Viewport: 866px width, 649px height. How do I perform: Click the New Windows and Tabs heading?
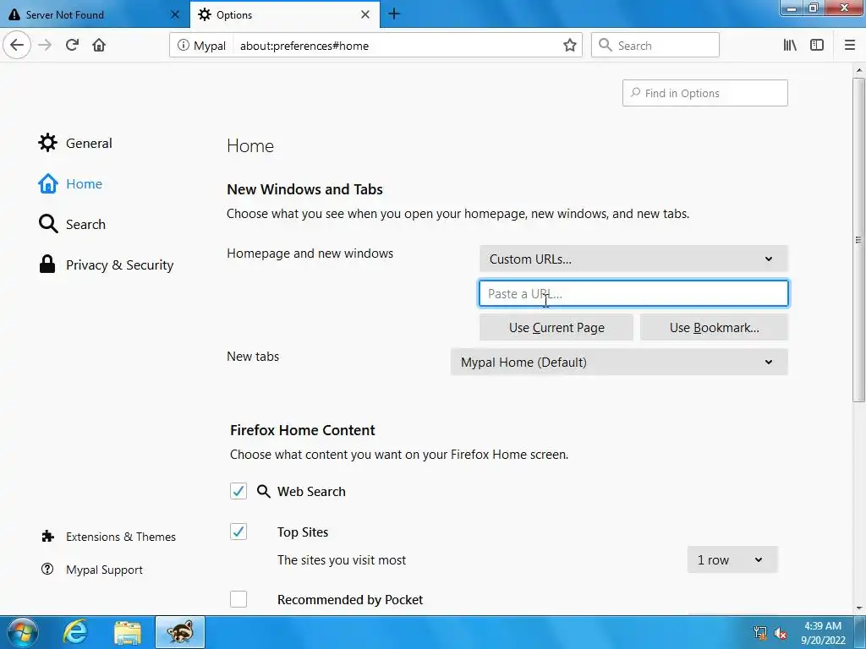(304, 189)
